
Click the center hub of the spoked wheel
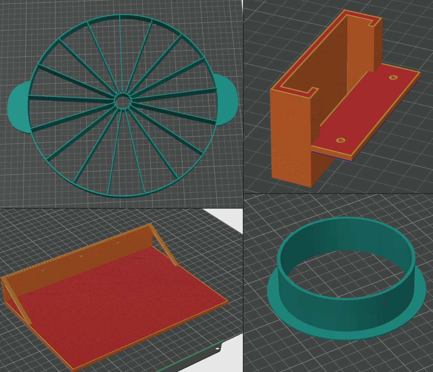pos(122,101)
